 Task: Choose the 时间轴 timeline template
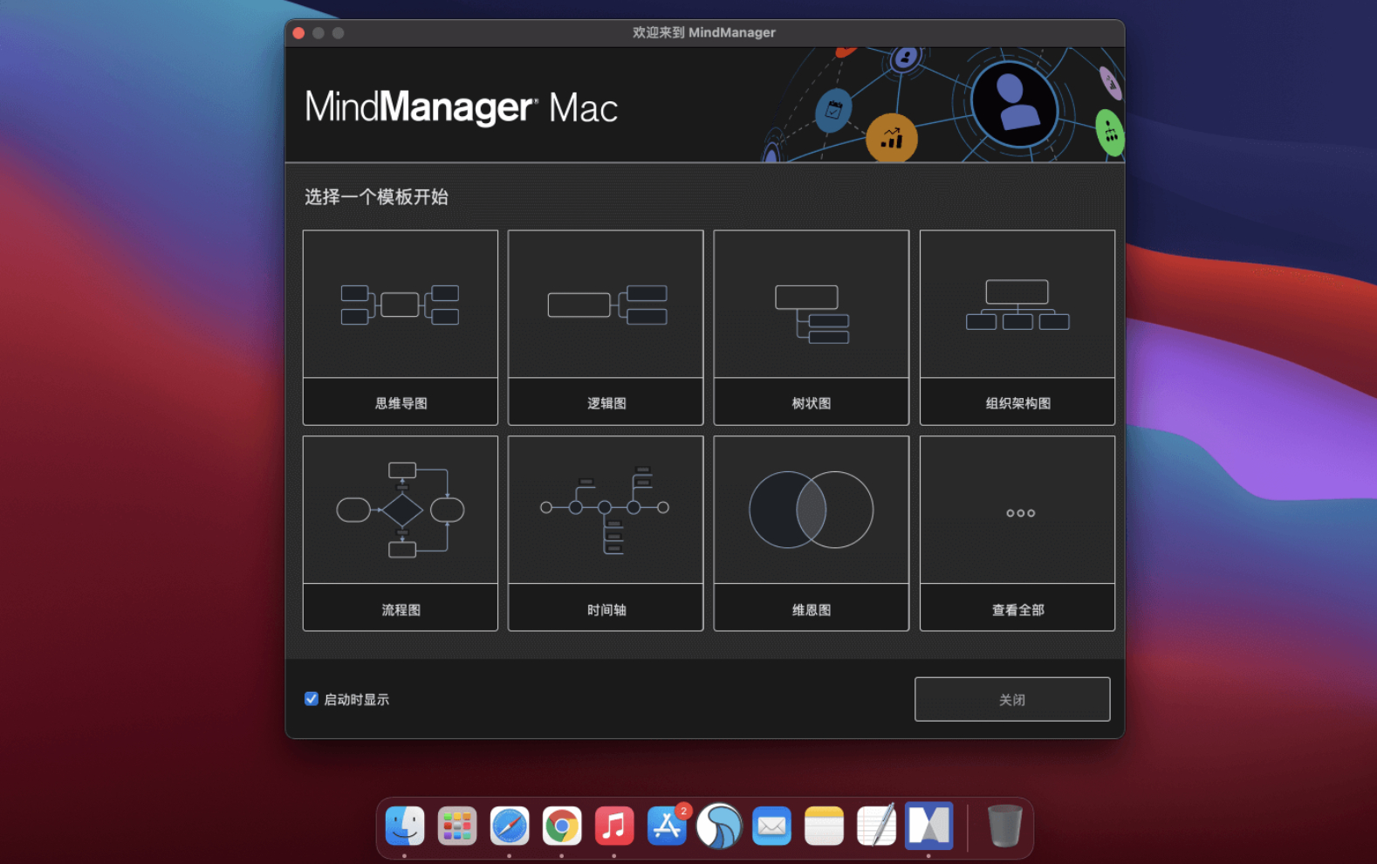click(x=606, y=533)
